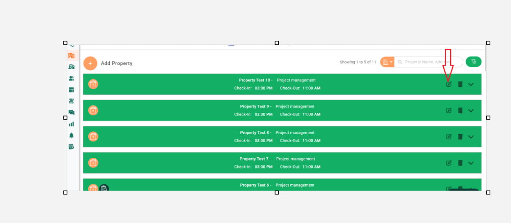
Task: Open the bell notifications icon in sidebar
Action: [72, 135]
